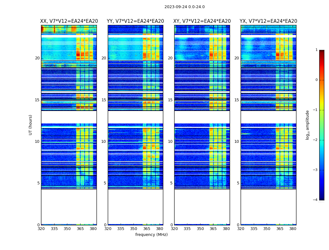
Task: Select the XX panel title text
Action: click(69, 21)
